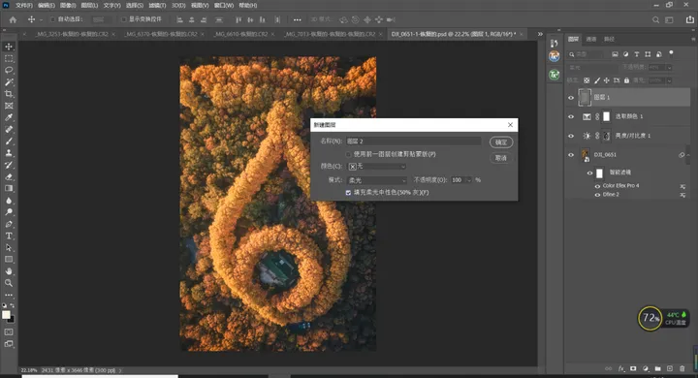
Task: Hide the 选取颜色 1 adjustment layer
Action: click(x=571, y=116)
